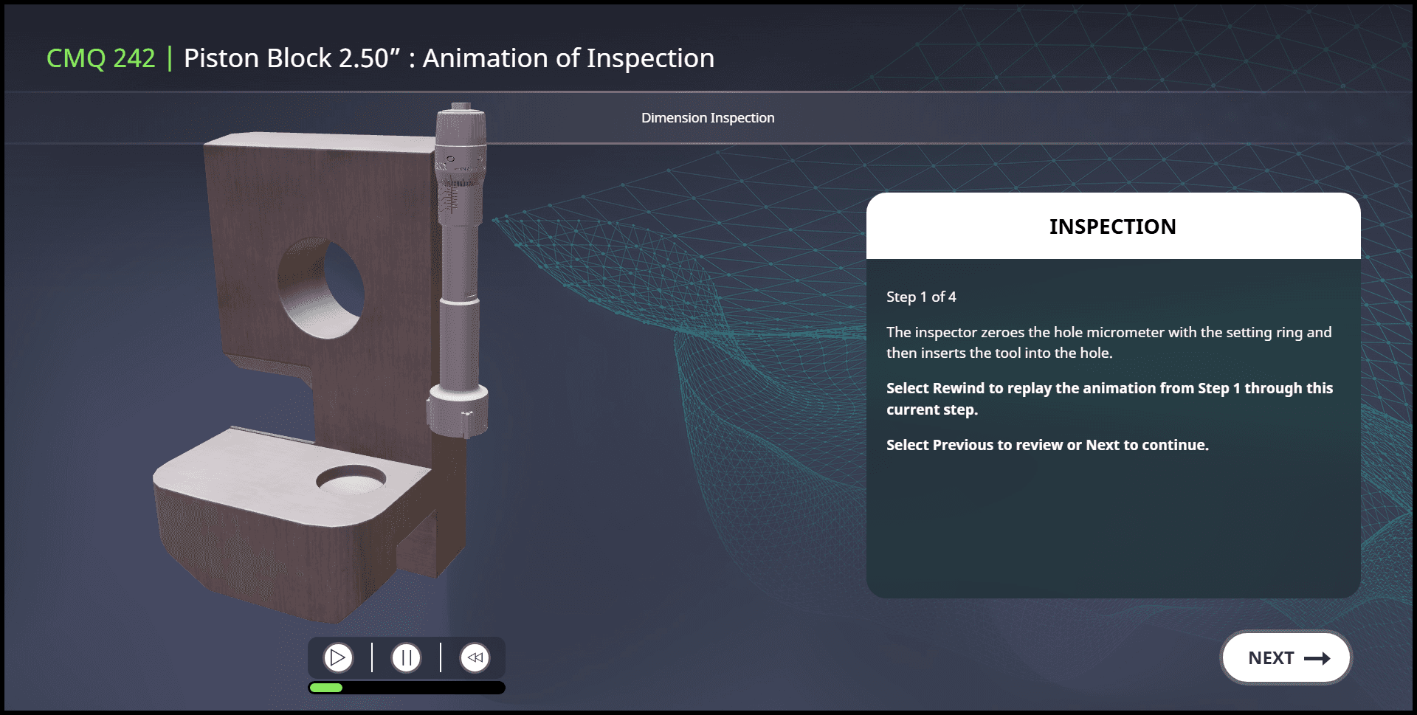Click the "Select Previous to review" instruction line
Viewport: 1417px width, 715px height.
[x=1047, y=445]
